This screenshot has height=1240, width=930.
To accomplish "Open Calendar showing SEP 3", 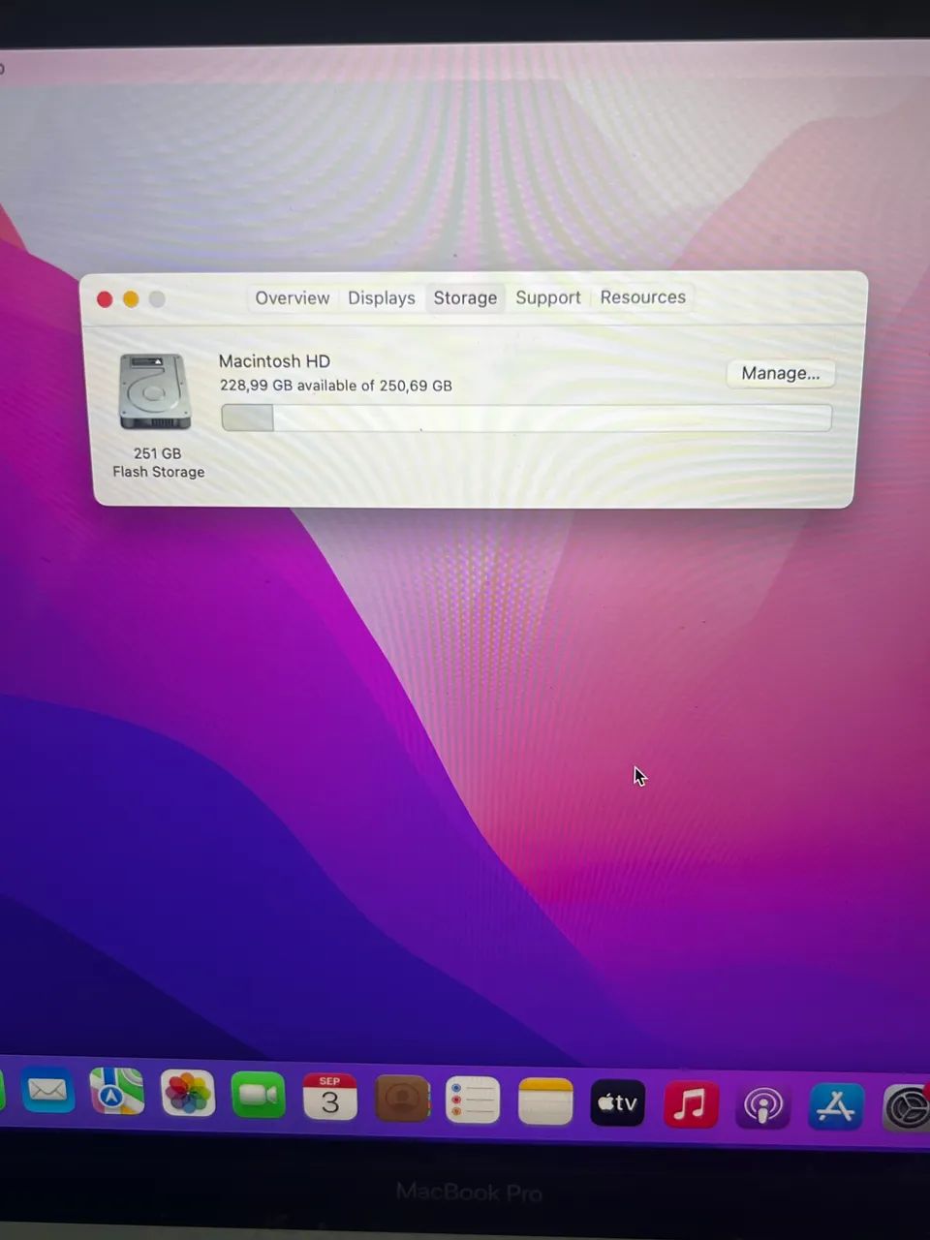I will (x=329, y=1097).
